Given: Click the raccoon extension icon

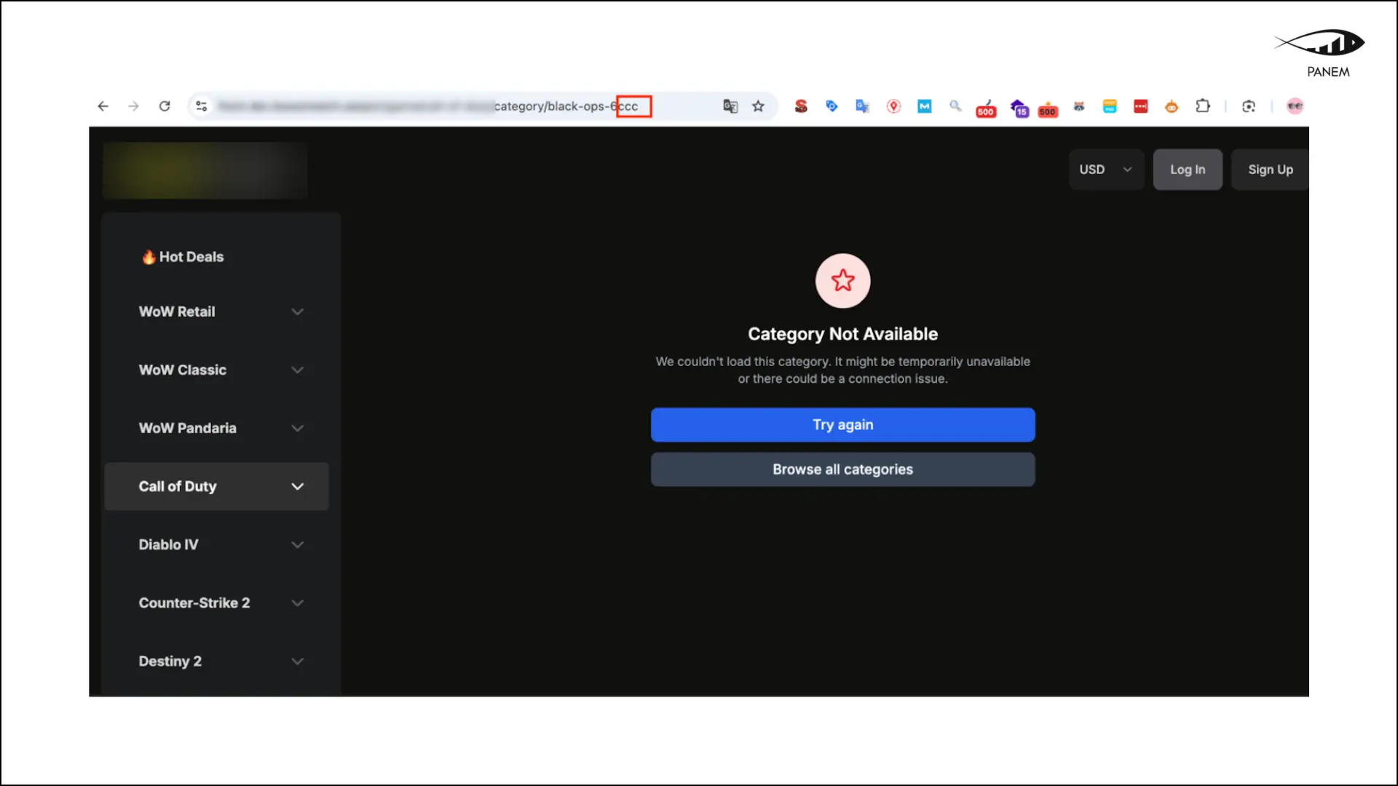Looking at the screenshot, I should (x=1079, y=106).
